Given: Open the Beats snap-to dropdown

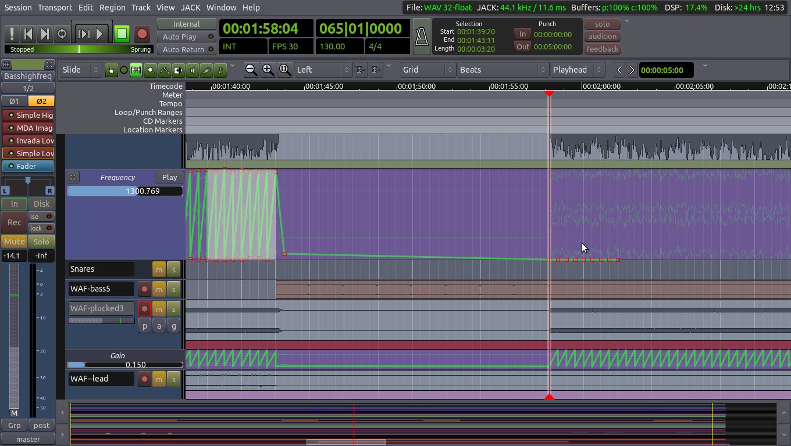Looking at the screenshot, I should [x=503, y=70].
